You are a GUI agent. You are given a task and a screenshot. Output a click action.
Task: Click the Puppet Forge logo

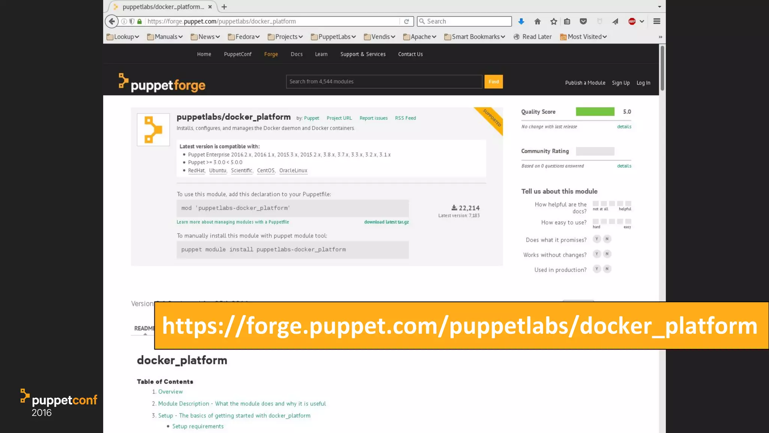point(162,83)
